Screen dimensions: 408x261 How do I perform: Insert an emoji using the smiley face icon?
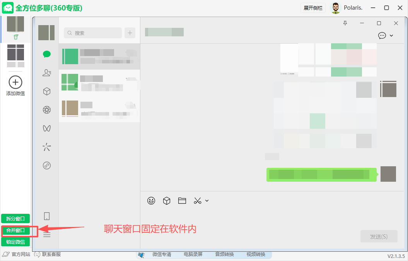151,201
